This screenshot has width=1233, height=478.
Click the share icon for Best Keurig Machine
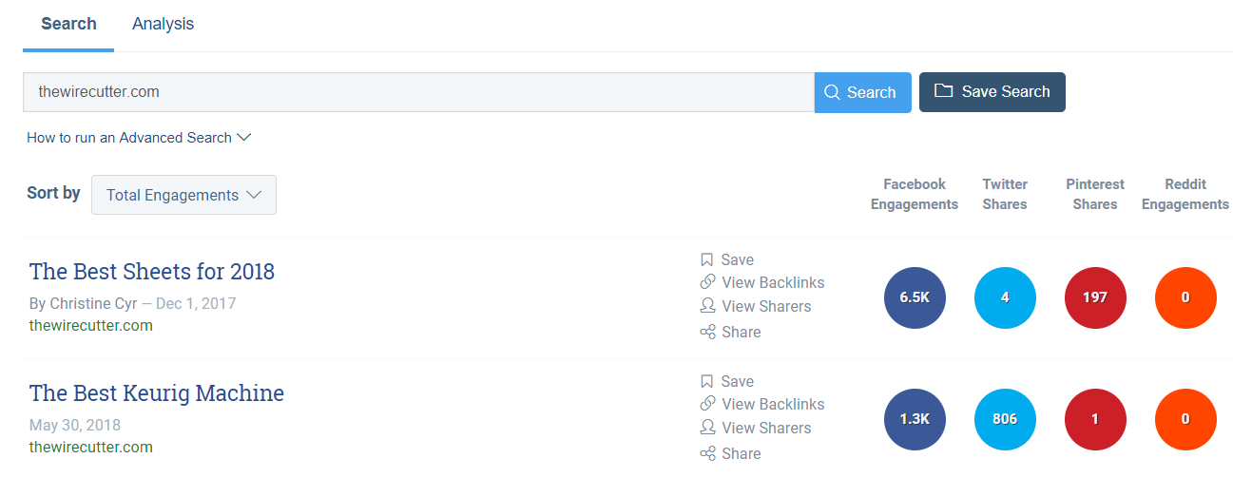(707, 453)
